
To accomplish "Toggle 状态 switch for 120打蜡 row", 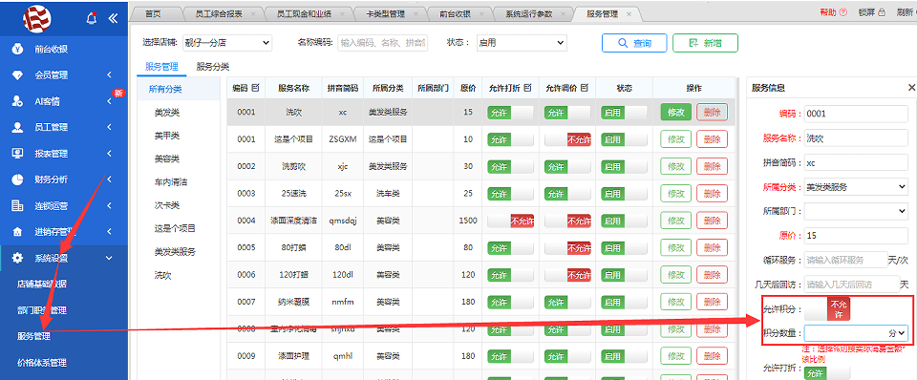I will click(x=624, y=275).
